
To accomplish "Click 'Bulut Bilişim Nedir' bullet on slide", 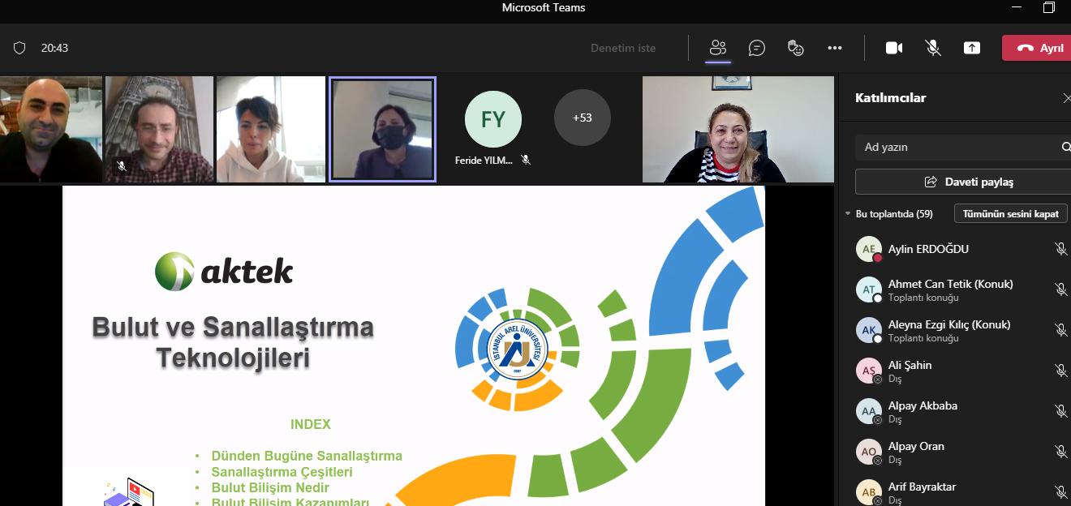I will point(270,487).
